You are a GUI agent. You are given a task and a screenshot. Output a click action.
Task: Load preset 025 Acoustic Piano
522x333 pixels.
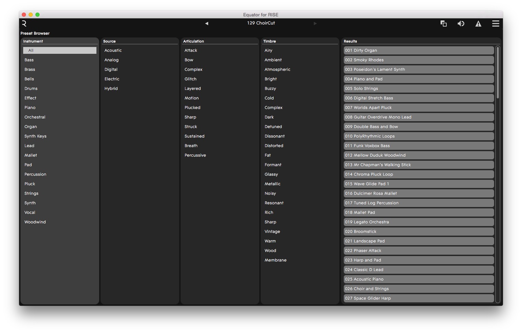[418, 279]
